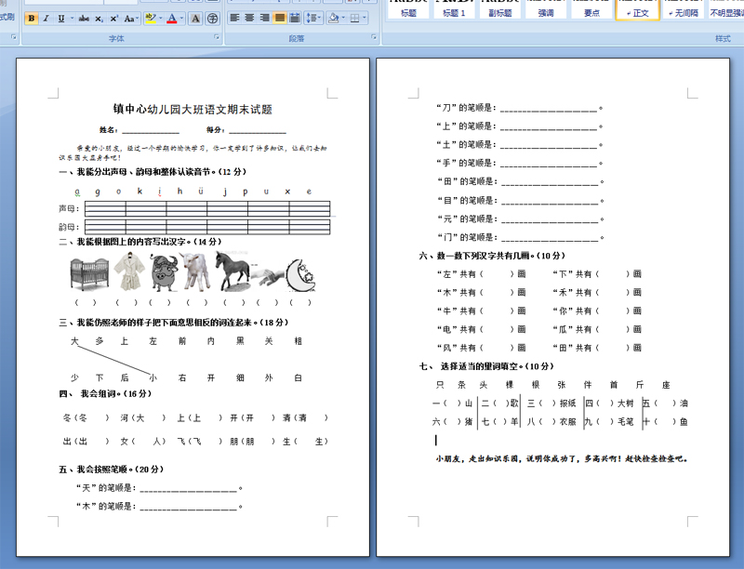Apply subscript formatting
The width and height of the screenshot is (744, 569).
99,19
